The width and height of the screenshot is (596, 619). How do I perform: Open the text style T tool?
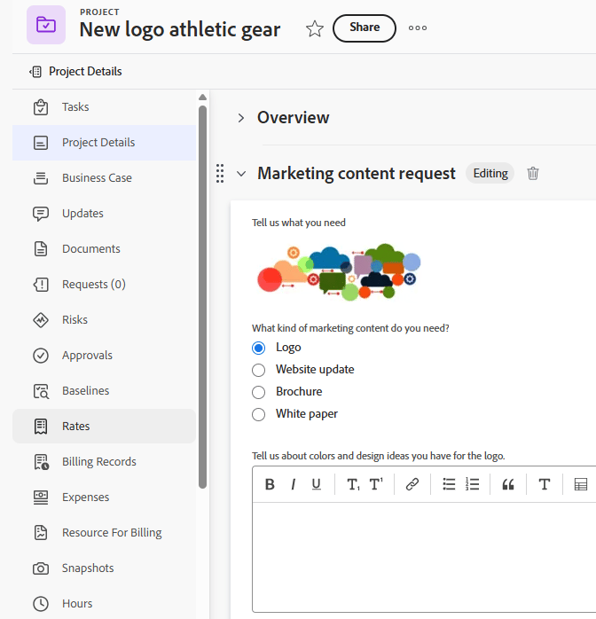click(x=545, y=484)
